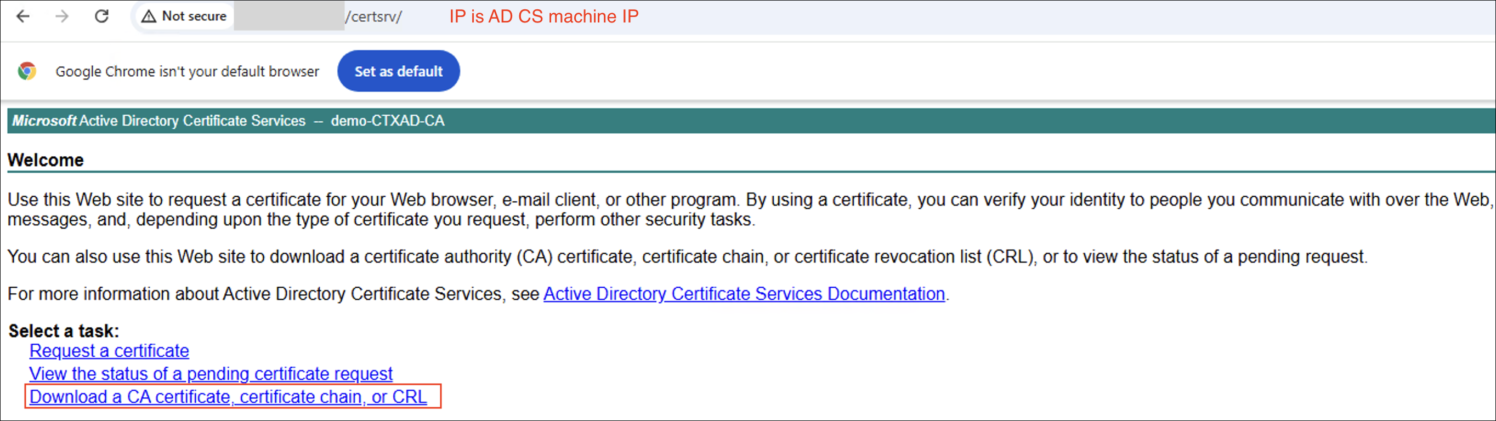Screen dimensions: 1496x421
Task: Click the "Not secure" label text
Action: (x=194, y=16)
